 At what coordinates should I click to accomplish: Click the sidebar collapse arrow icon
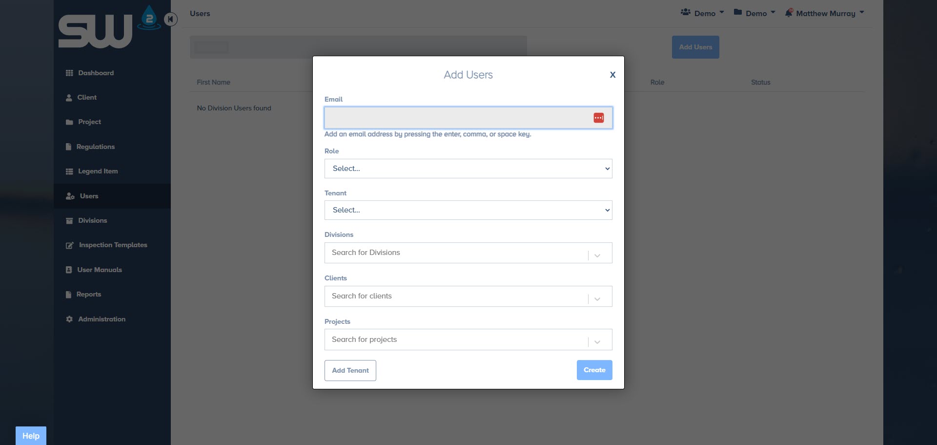tap(170, 19)
